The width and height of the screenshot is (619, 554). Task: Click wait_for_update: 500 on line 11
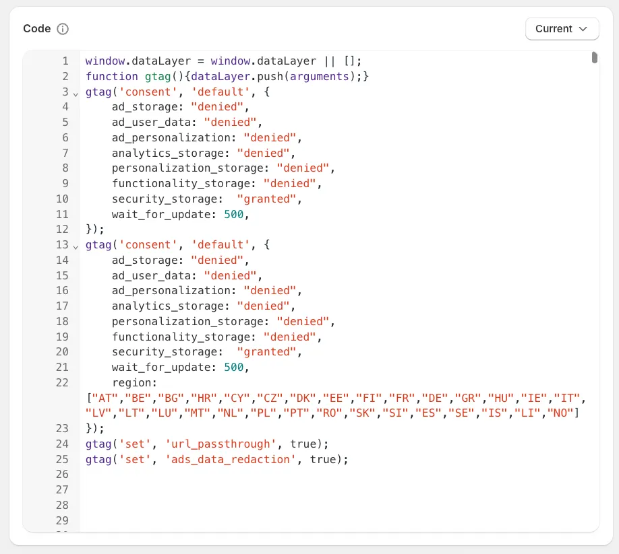pyautogui.click(x=181, y=214)
